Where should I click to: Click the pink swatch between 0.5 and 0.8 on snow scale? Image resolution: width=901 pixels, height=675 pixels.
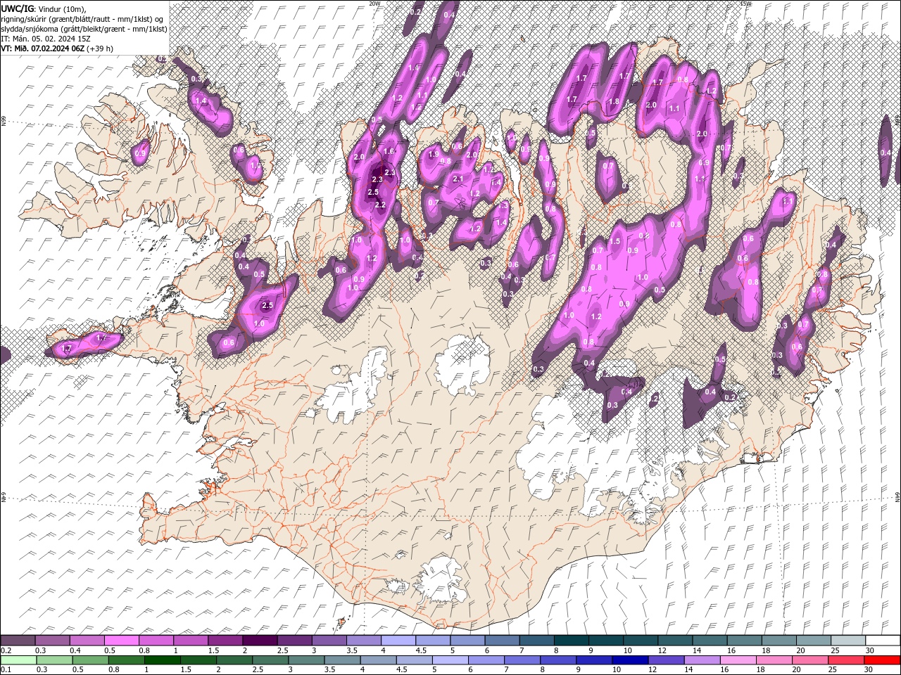point(121,641)
